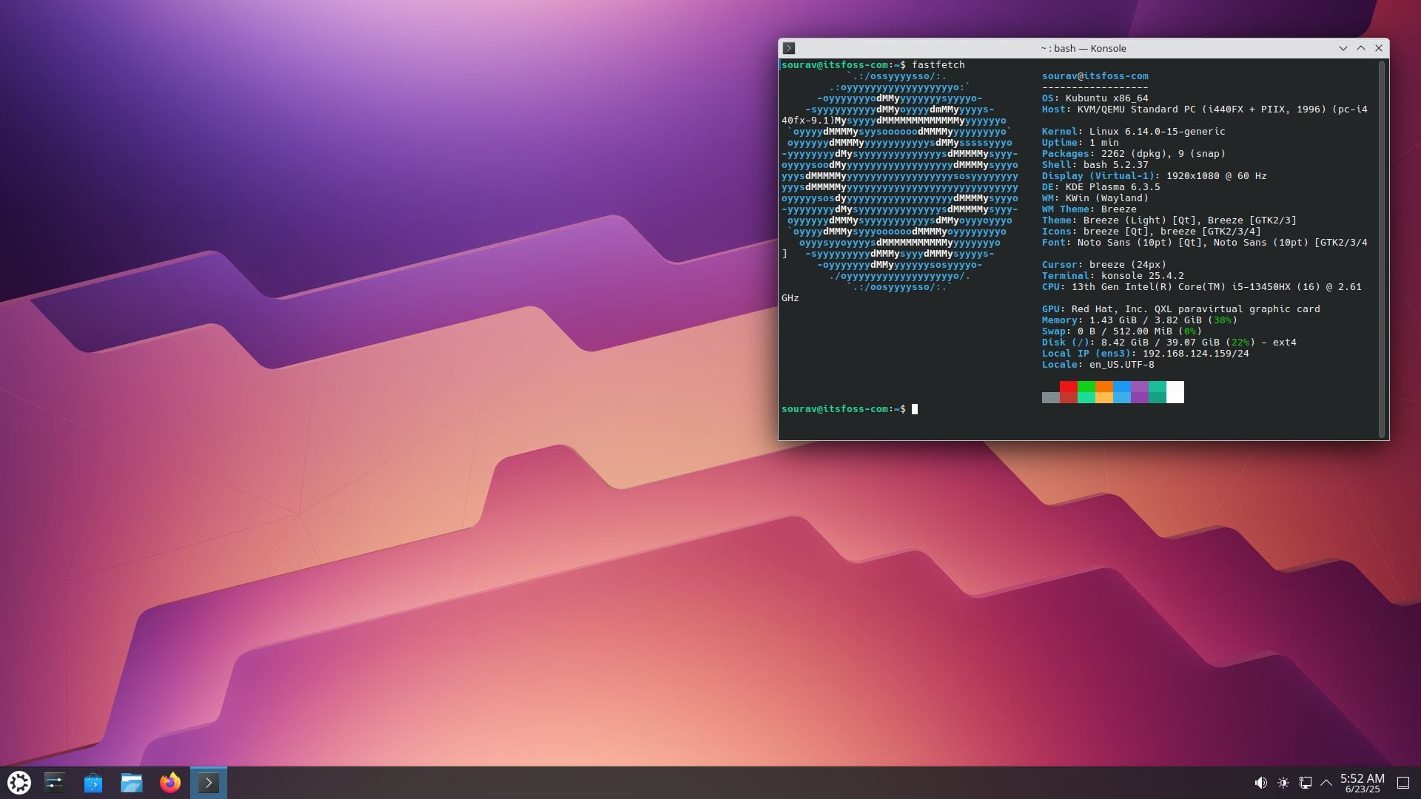Click the clock to open the calendar

[x=1363, y=782]
